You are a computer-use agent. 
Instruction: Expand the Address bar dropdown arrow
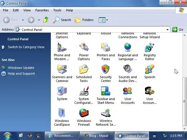point(167,29)
